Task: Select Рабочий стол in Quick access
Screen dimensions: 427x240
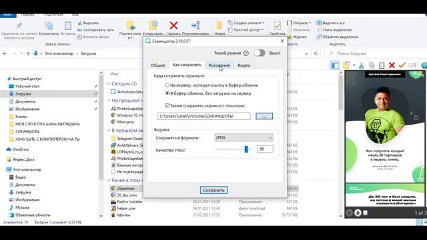Action: pos(27,86)
